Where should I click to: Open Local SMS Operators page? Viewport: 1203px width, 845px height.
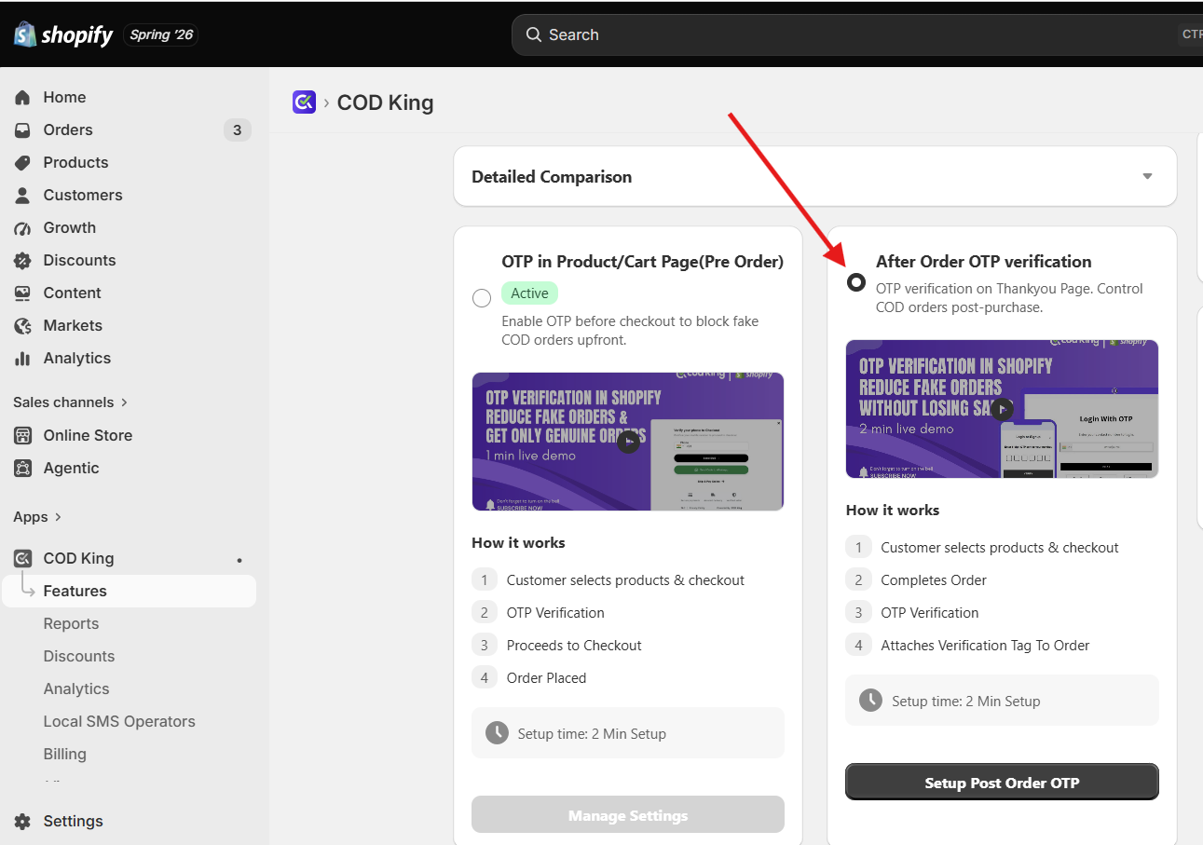pos(119,721)
